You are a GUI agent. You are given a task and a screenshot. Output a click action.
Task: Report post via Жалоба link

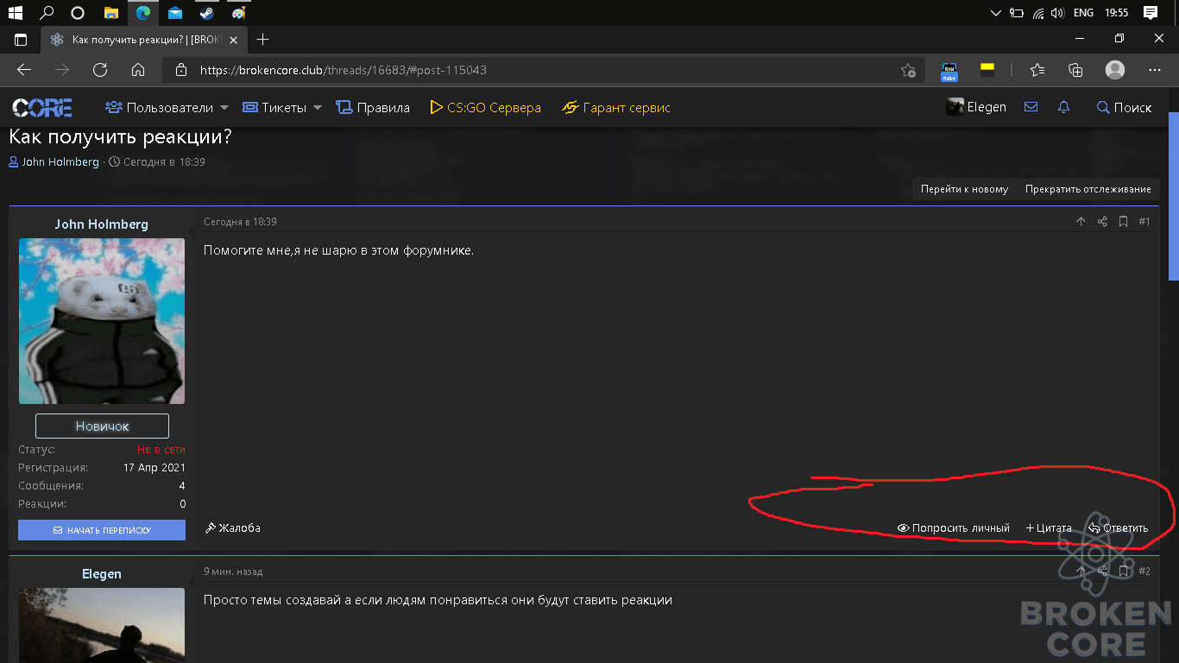click(232, 527)
